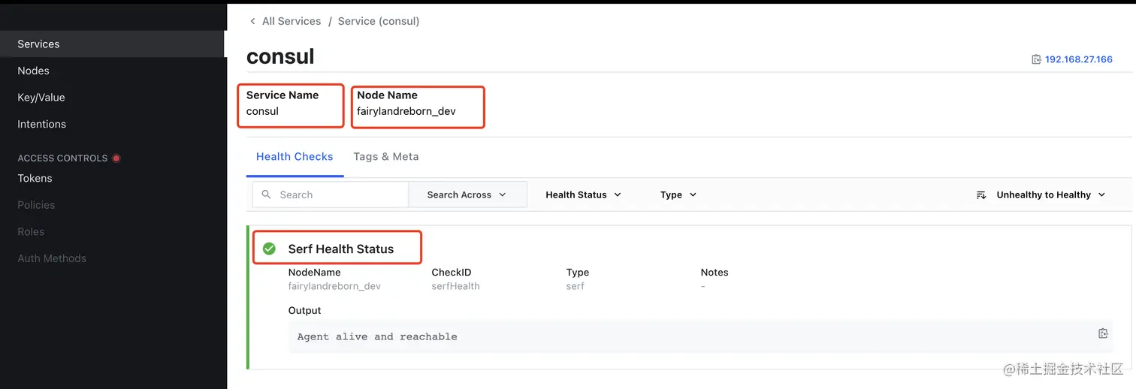Click the consul page heading

(280, 57)
